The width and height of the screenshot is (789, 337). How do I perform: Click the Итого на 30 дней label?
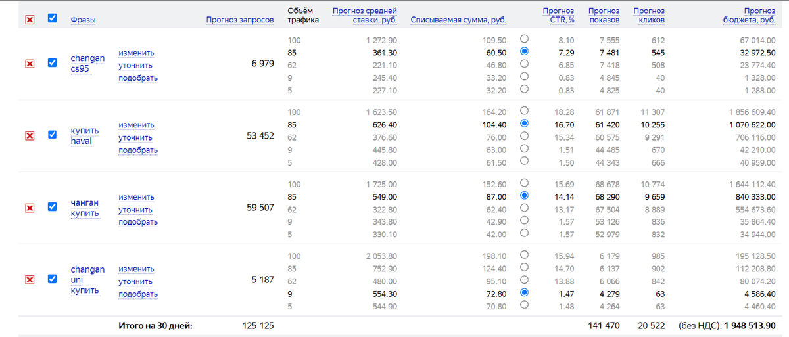(155, 325)
